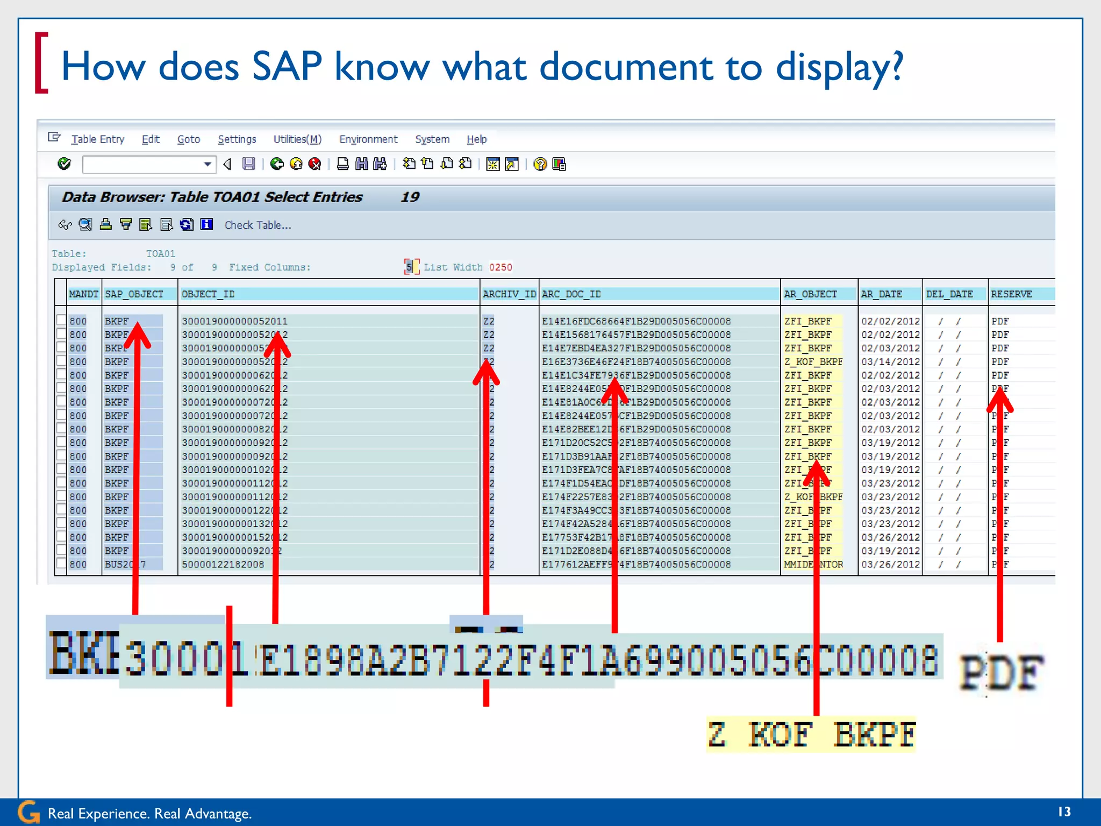The image size is (1101, 826).
Task: Tick checkbox for row E16E3736E46F24F18B74005056C00008
Action: [61, 361]
